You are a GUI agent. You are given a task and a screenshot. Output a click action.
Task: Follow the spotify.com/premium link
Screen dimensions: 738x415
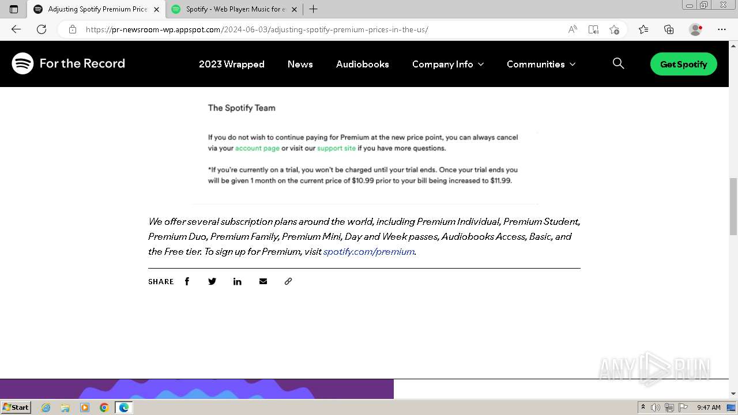(369, 251)
